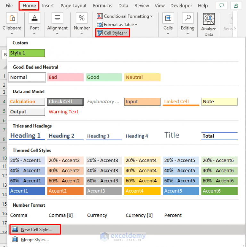246x247 pixels.
Task: Apply the solid Accent5 style
Action: pos(181,191)
